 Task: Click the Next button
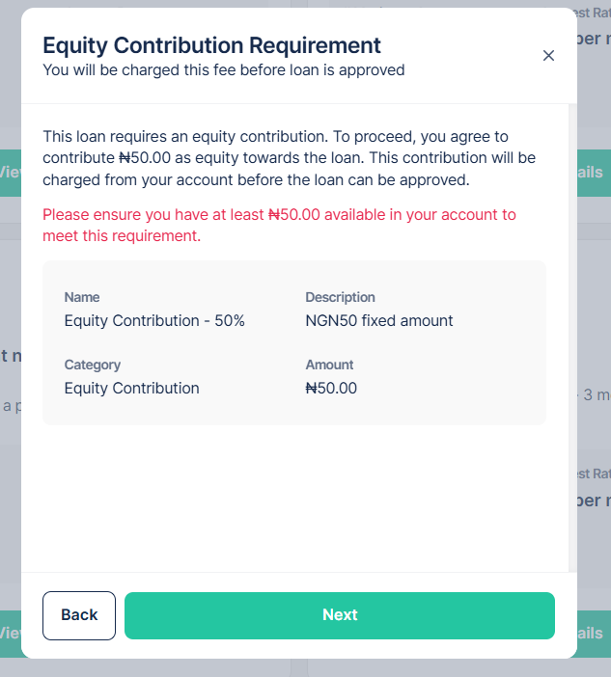[340, 615]
